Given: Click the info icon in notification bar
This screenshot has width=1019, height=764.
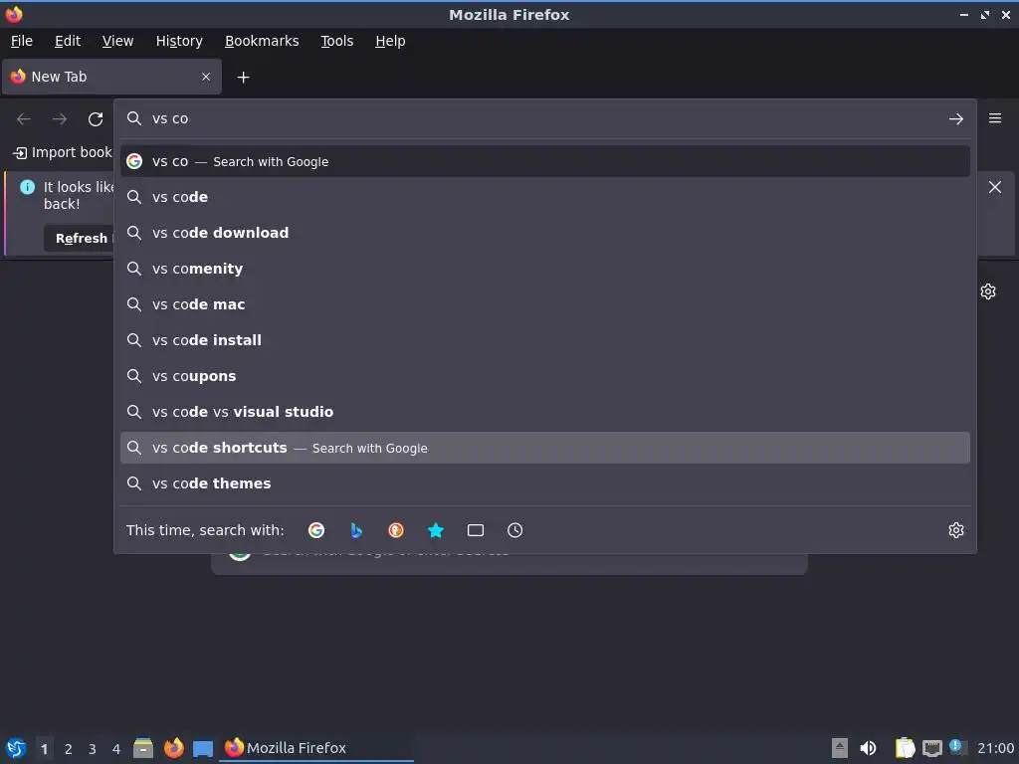Looking at the screenshot, I should (27, 187).
